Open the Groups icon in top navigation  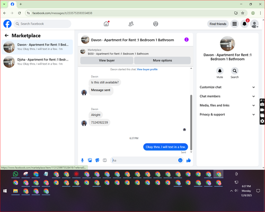coord(156,24)
